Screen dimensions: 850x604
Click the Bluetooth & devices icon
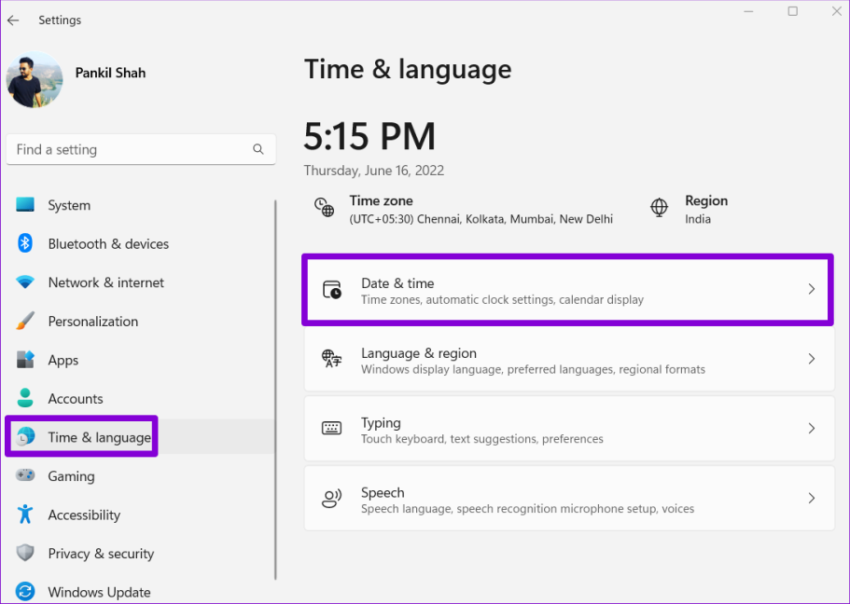pyautogui.click(x=25, y=243)
